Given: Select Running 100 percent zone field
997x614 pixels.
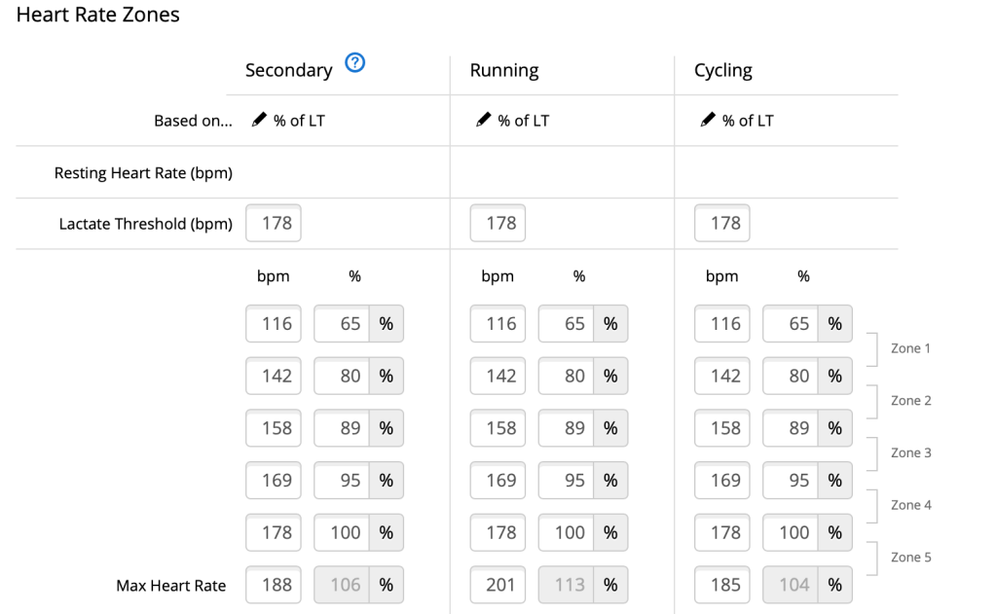Looking at the screenshot, I should coord(566,532).
